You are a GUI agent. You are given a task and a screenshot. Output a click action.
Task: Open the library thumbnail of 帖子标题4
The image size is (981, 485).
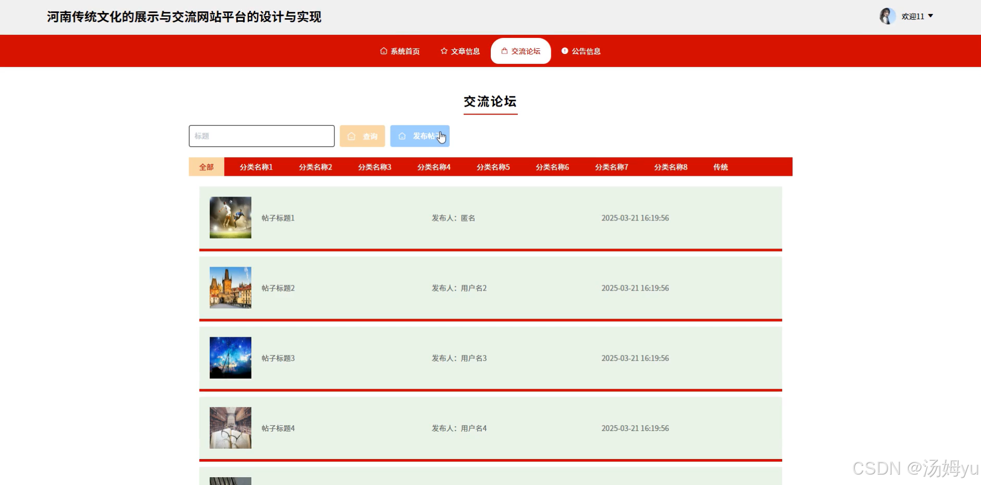pos(231,427)
